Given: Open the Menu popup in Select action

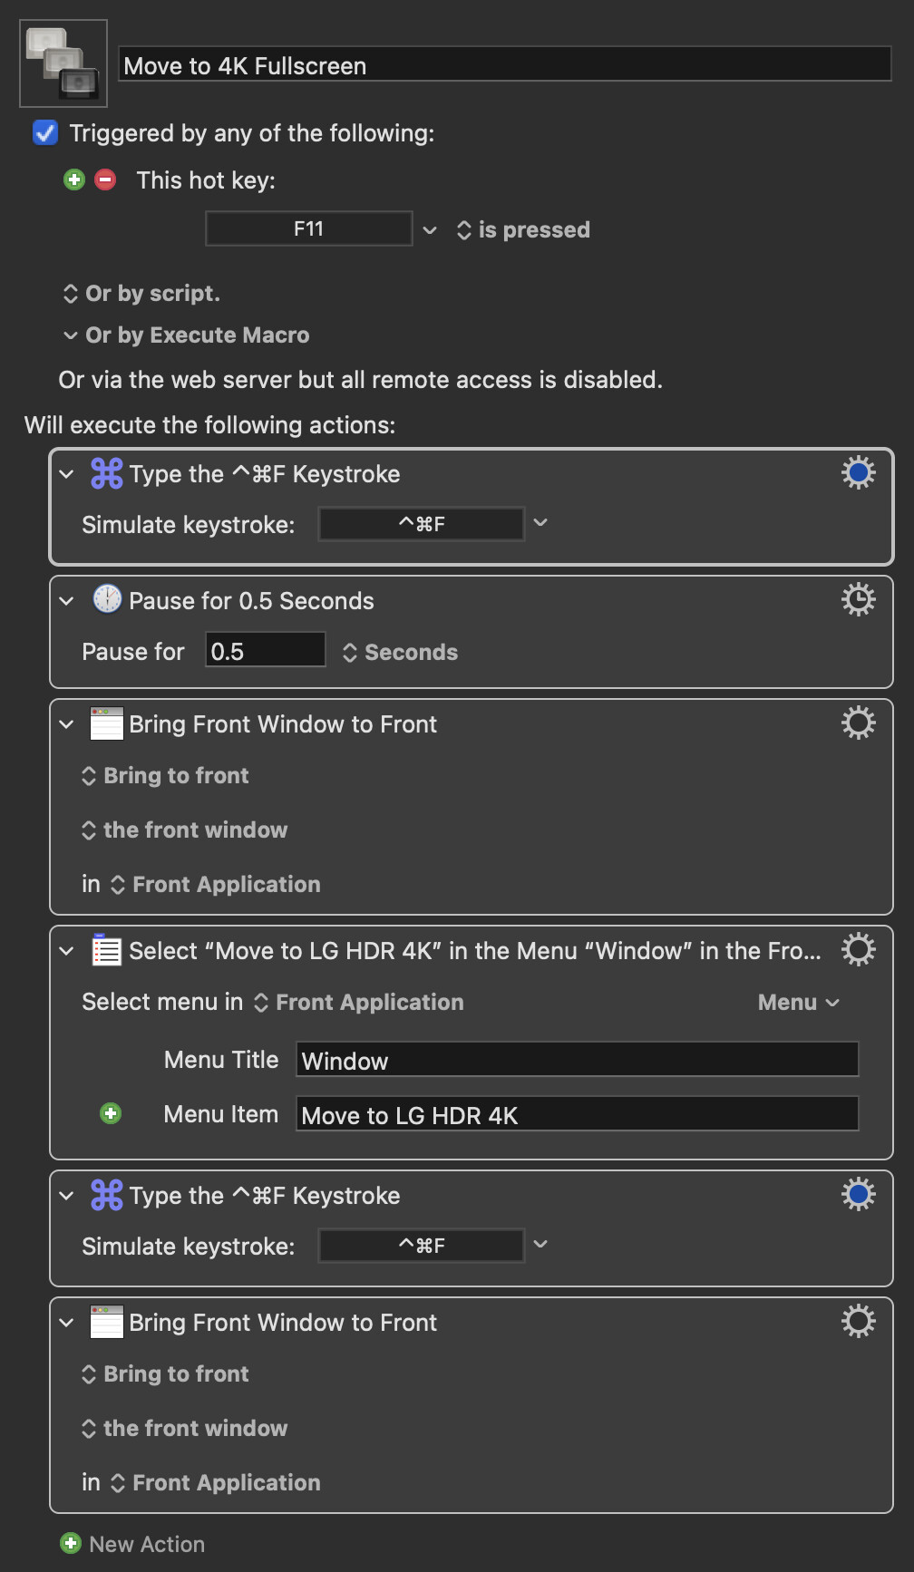Looking at the screenshot, I should [x=798, y=1003].
